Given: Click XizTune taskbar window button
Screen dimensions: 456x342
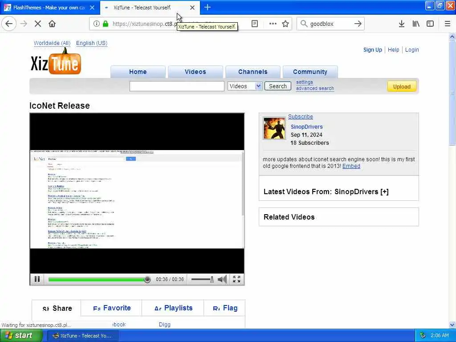Looking at the screenshot, I should [83, 336].
